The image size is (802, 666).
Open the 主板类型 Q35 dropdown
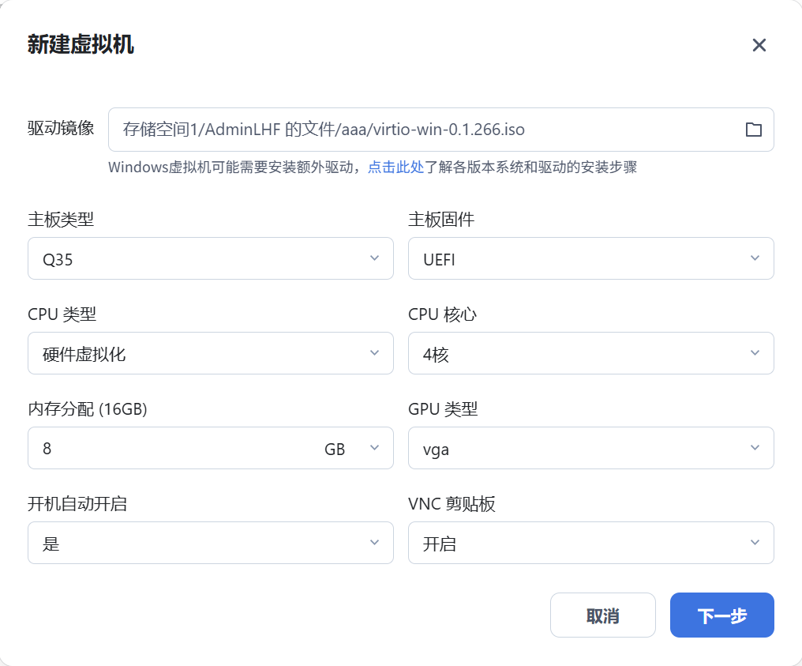coord(211,258)
